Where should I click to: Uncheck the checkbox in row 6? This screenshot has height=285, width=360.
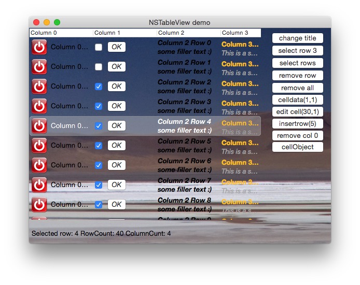click(x=99, y=165)
